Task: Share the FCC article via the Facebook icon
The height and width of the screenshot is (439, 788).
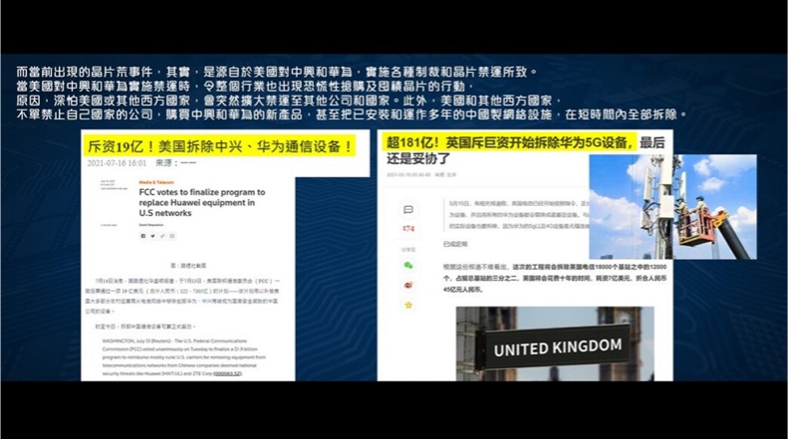Action: click(x=143, y=236)
